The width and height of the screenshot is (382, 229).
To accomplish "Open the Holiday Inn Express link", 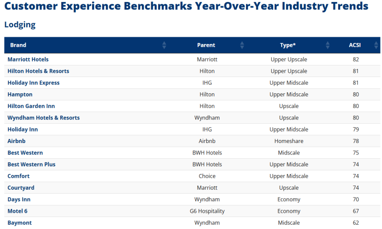I will [x=33, y=83].
